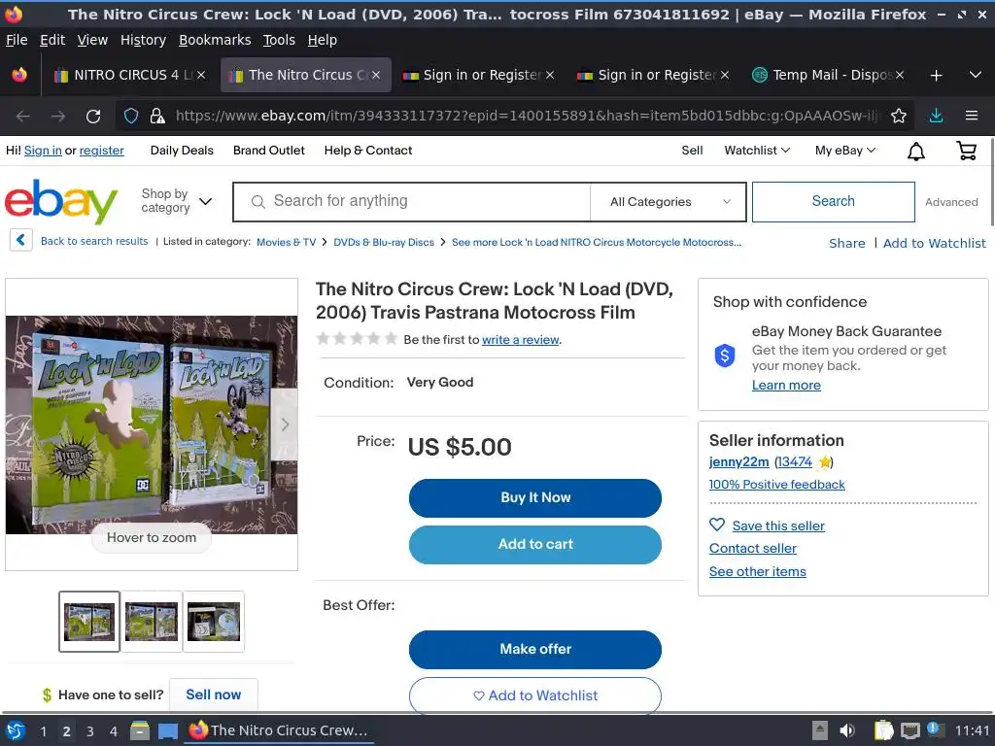
Task: Close the Temp Mail tab
Action: [x=899, y=75]
